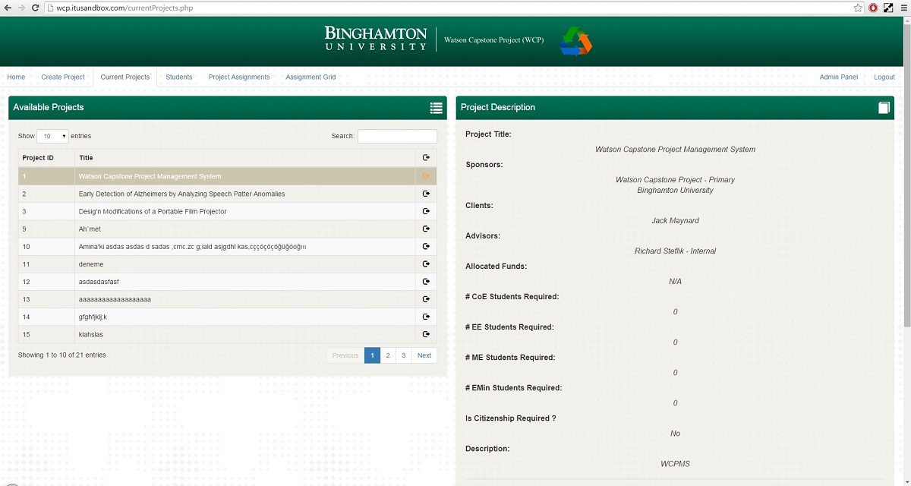Click the Next pagination button
This screenshot has height=486, width=911.
[424, 355]
